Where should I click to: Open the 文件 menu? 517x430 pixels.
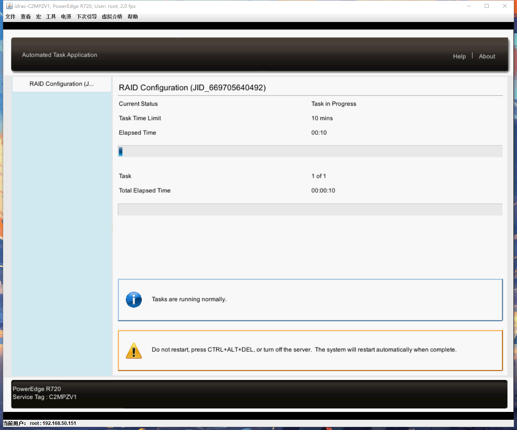pyautogui.click(x=10, y=17)
